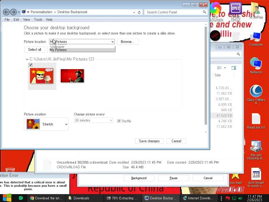This screenshot has width=269, height=202.
Task: Open the Read me.txt desktop file
Action: [256, 121]
